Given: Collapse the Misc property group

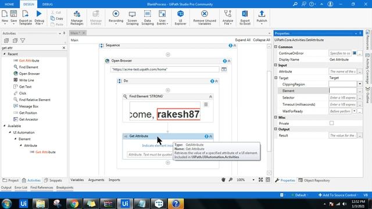Looking at the screenshot, I should point(276,117).
